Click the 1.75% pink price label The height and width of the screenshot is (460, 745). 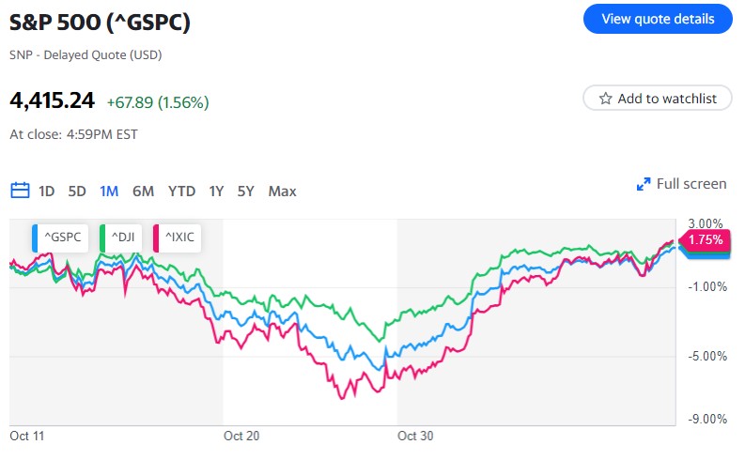(x=705, y=240)
